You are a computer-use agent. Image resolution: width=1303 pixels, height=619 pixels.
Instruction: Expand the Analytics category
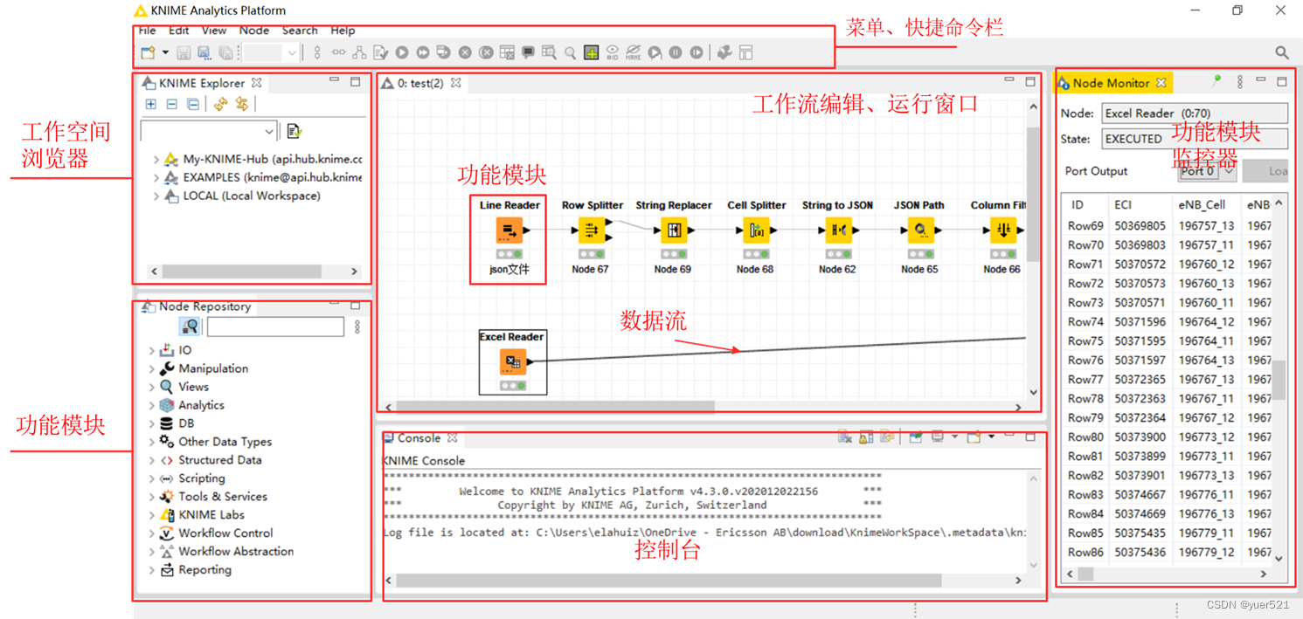[x=151, y=406]
